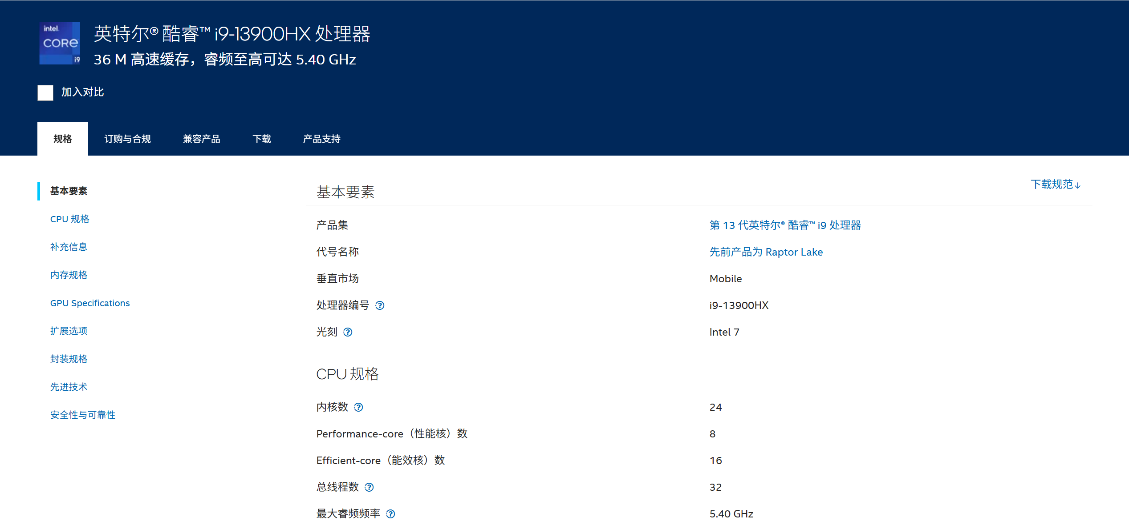Select 先进技术 in sidebar navigation
This screenshot has height=525, width=1129.
(x=69, y=387)
